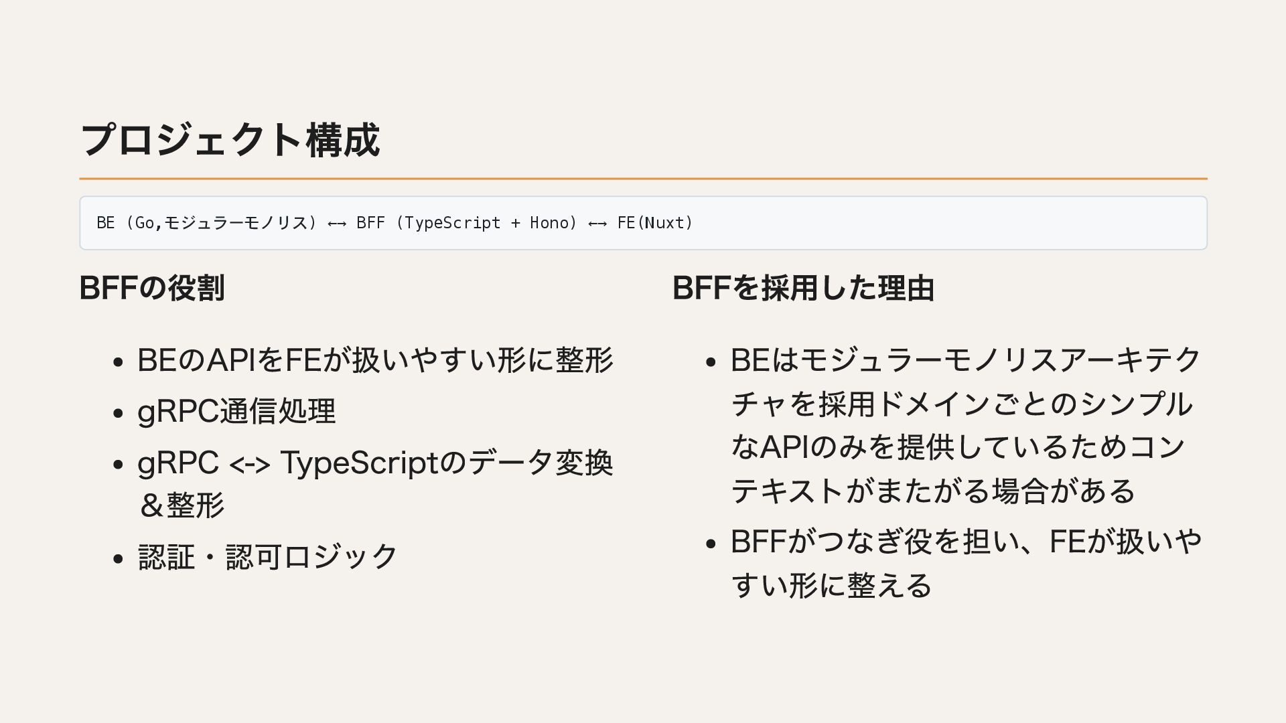The image size is (1286, 723).
Task: Click the heading BFFの役割
Action: 152,288
